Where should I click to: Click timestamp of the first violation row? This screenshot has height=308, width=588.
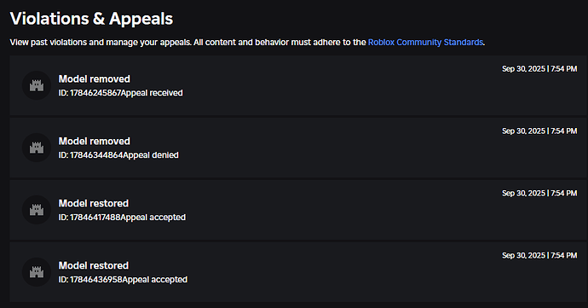pyautogui.click(x=539, y=69)
